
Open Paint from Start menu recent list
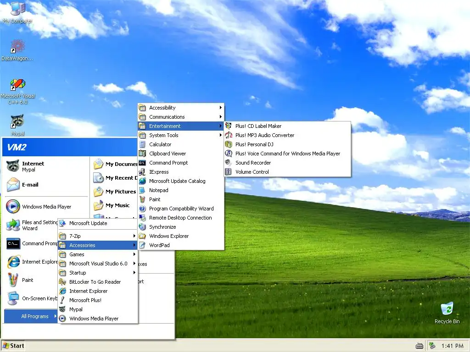32,280
